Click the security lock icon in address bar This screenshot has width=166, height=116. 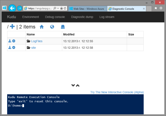pos(61,8)
